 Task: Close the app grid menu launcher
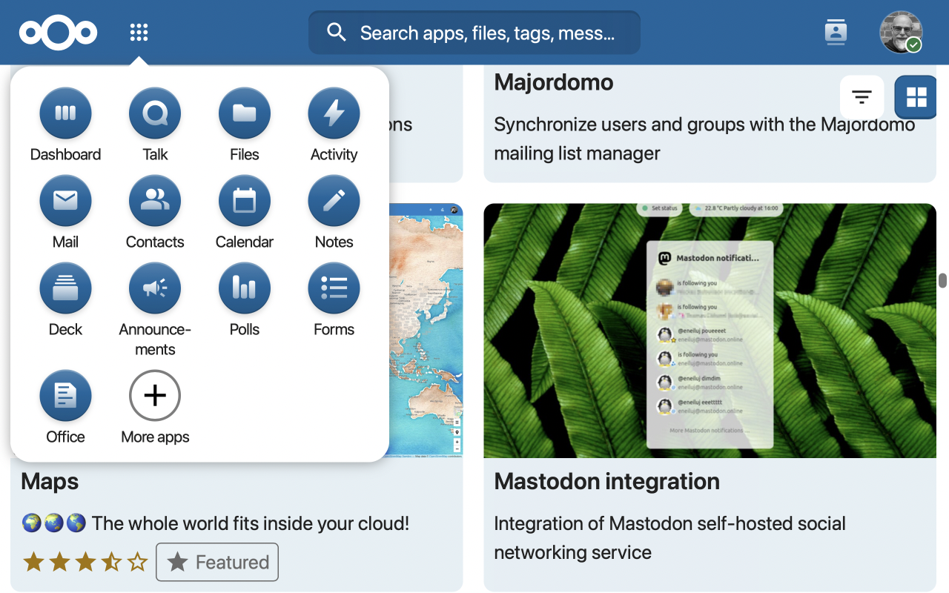pos(139,33)
